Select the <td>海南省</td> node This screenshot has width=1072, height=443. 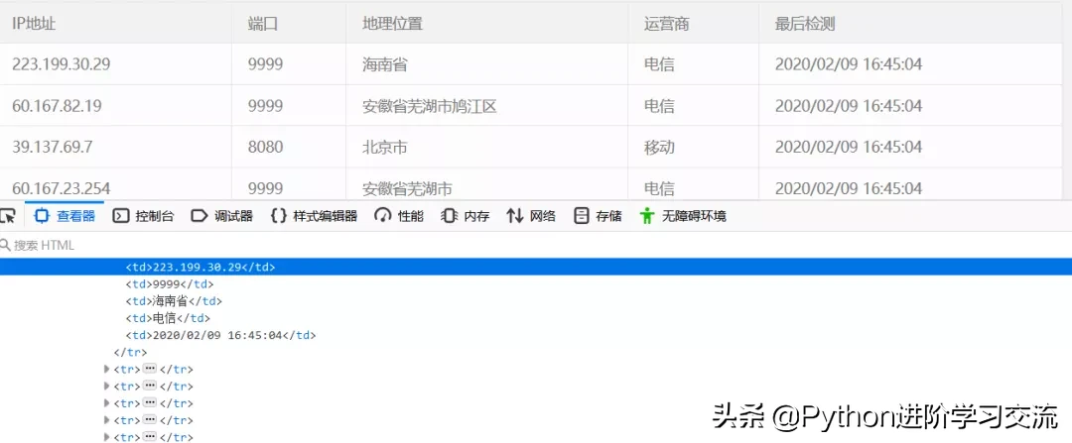pyautogui.click(x=174, y=301)
